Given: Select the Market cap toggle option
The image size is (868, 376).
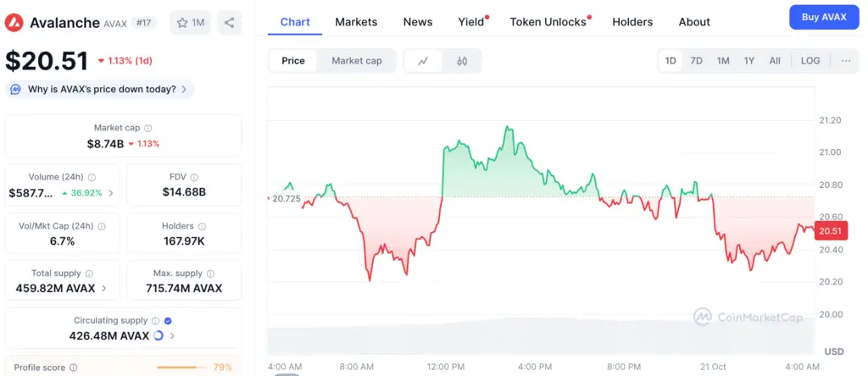Looking at the screenshot, I should pos(356,61).
